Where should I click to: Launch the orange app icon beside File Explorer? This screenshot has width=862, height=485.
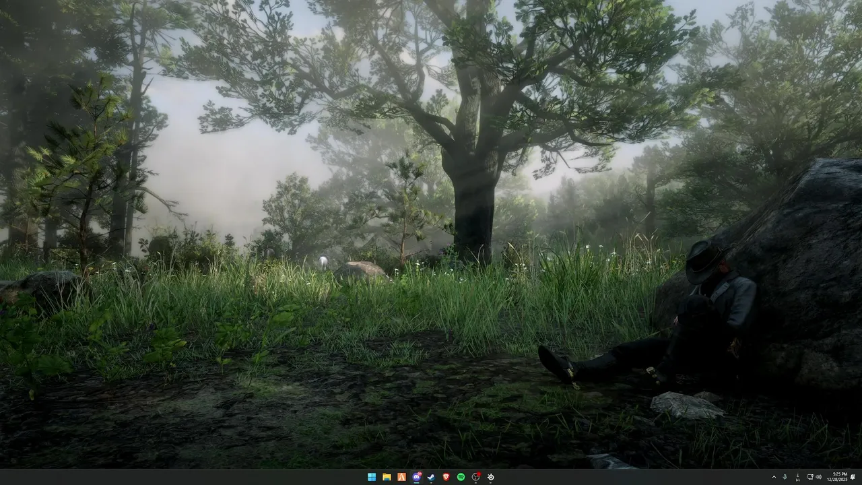pyautogui.click(x=401, y=477)
